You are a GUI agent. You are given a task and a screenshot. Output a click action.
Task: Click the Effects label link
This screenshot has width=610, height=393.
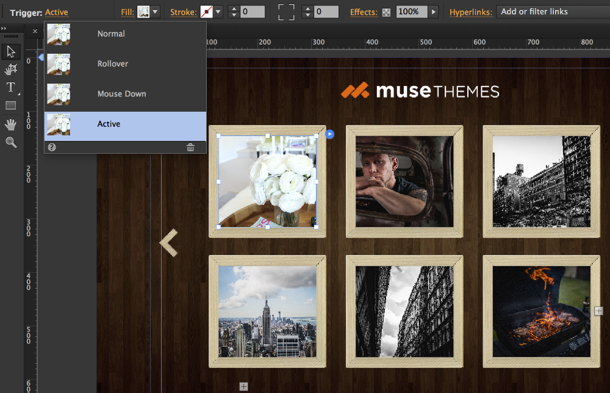click(364, 12)
